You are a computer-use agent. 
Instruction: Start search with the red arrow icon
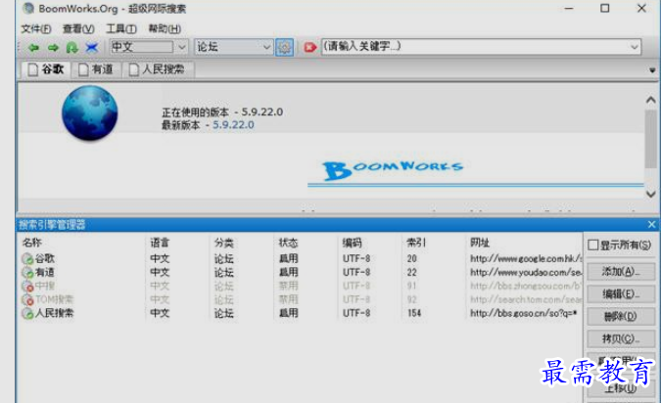pyautogui.click(x=309, y=47)
